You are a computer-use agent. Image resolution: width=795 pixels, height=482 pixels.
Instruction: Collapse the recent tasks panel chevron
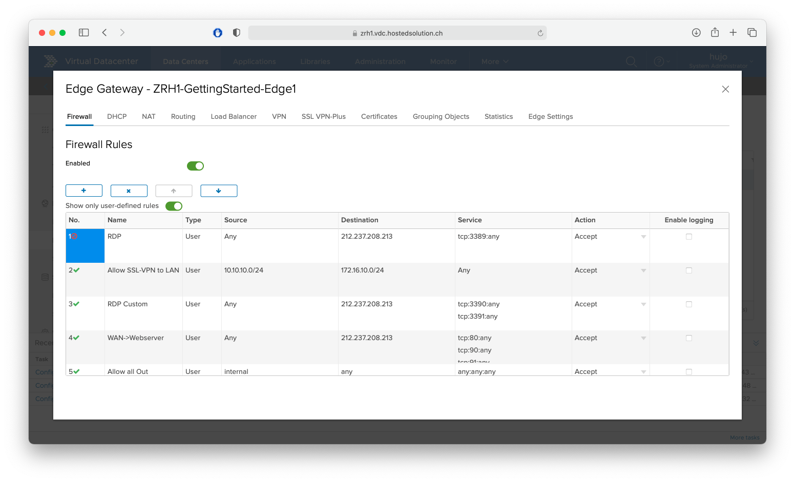coord(756,343)
